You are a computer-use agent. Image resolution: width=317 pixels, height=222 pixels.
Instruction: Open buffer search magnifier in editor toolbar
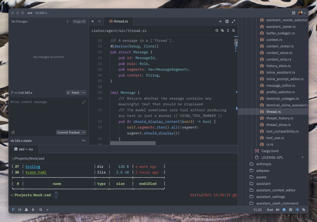217,30
